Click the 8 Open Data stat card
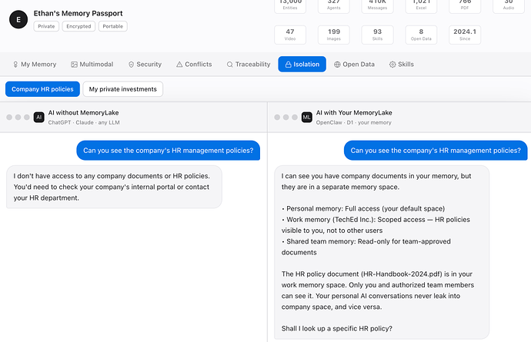The image size is (531, 342). (x=421, y=35)
